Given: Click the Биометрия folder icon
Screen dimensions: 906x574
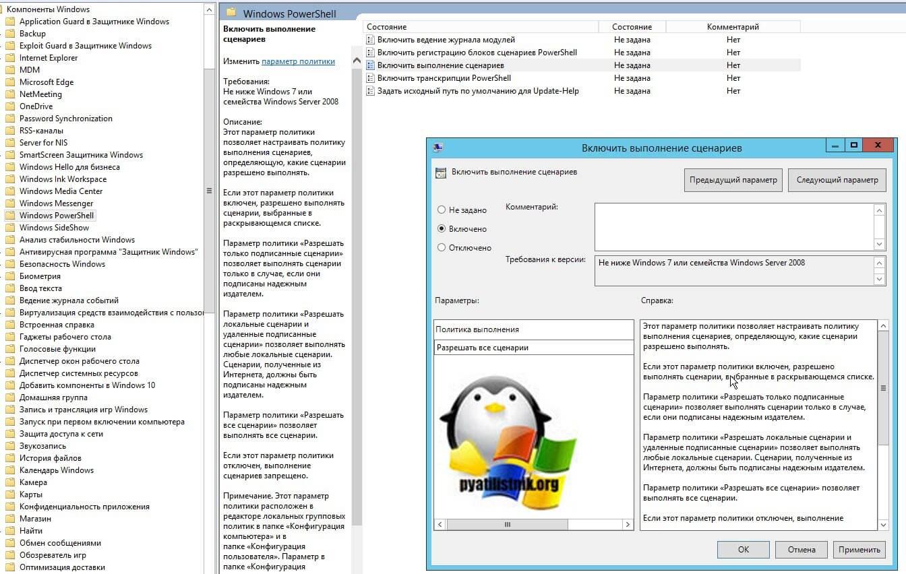Looking at the screenshot, I should pyautogui.click(x=9, y=276).
